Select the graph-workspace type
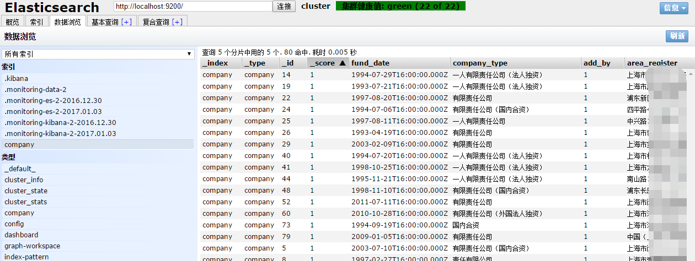695x261 pixels. pos(98,246)
